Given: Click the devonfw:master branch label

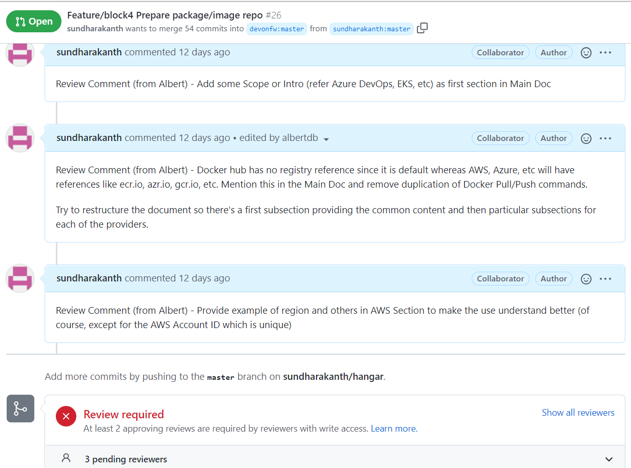Looking at the screenshot, I should [277, 29].
